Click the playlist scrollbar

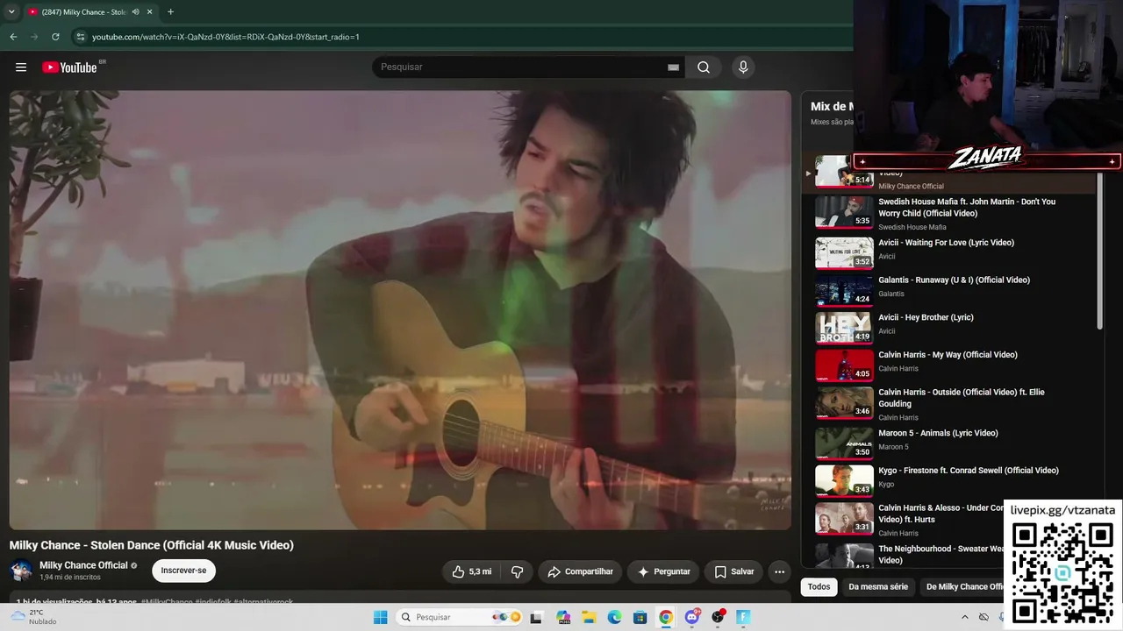click(1100, 252)
